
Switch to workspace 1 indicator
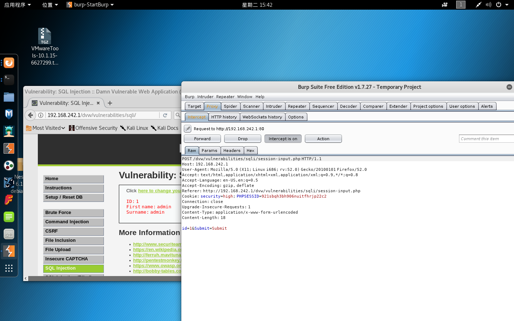coord(461,5)
